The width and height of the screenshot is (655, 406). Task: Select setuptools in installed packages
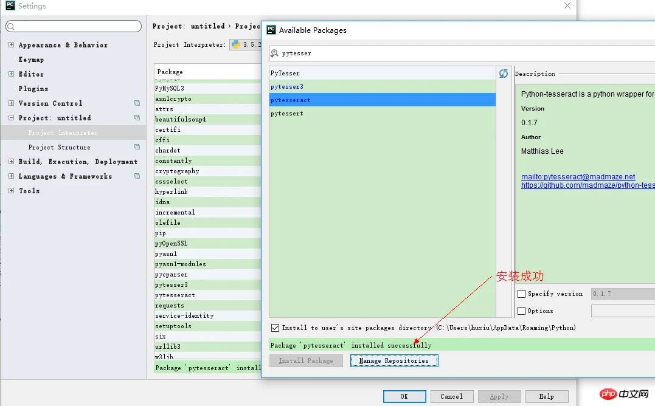[x=207, y=326]
